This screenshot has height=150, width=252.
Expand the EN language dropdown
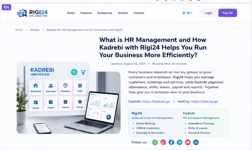click(x=188, y=13)
